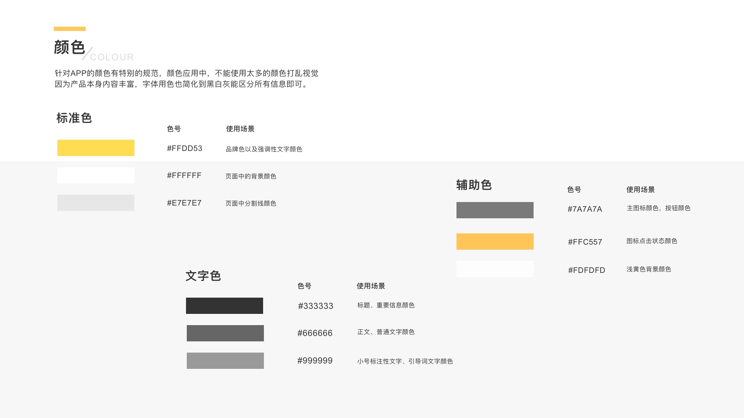This screenshot has width=744, height=418.
Task: Click 色号 header in 文字色 section
Action: pyautogui.click(x=304, y=286)
